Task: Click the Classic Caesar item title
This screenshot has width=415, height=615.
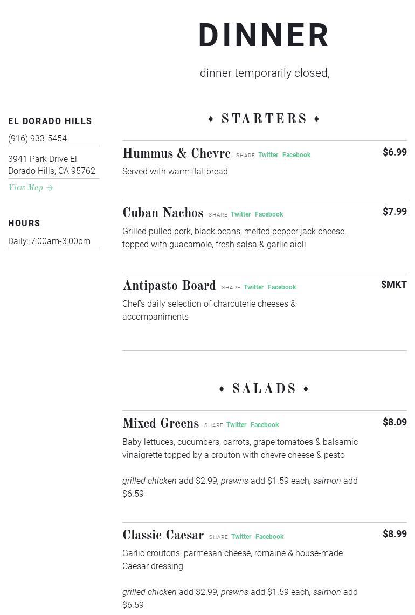Action: [163, 536]
